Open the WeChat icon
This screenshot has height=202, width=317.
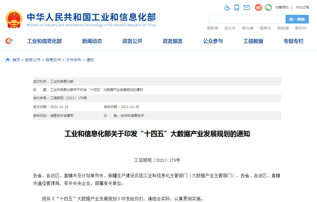268,7
